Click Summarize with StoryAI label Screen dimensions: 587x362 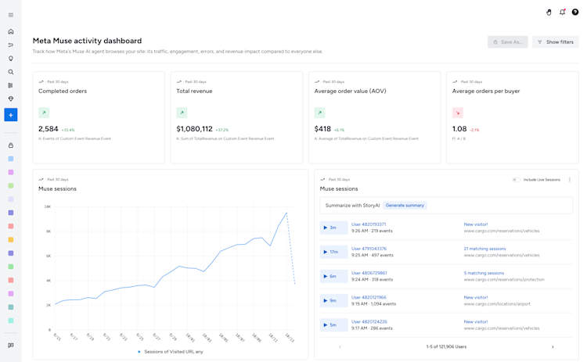352,206
